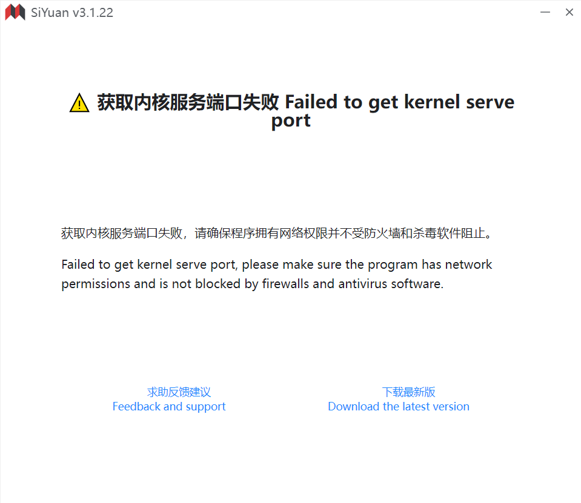
Task: Click the yellow warning triangle icon
Action: (79, 102)
